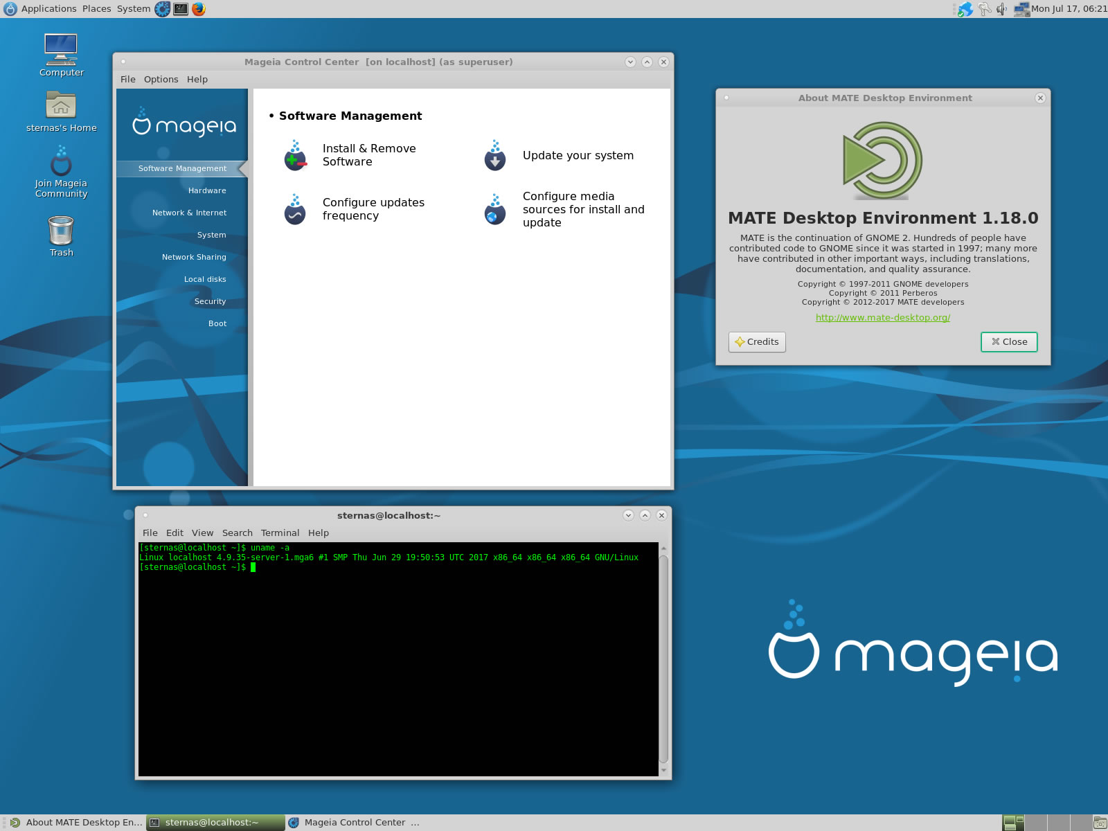The image size is (1108, 831).
Task: Maximize the terminal window
Action: point(645,515)
